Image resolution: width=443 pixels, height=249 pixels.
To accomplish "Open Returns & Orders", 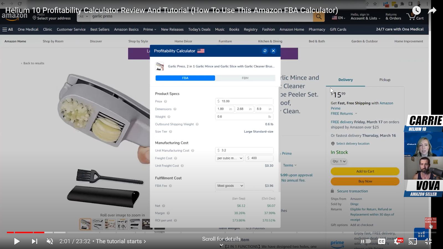I will point(393,17).
